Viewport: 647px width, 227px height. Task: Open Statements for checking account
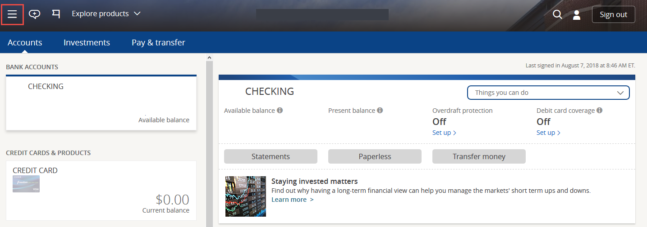[x=271, y=156]
